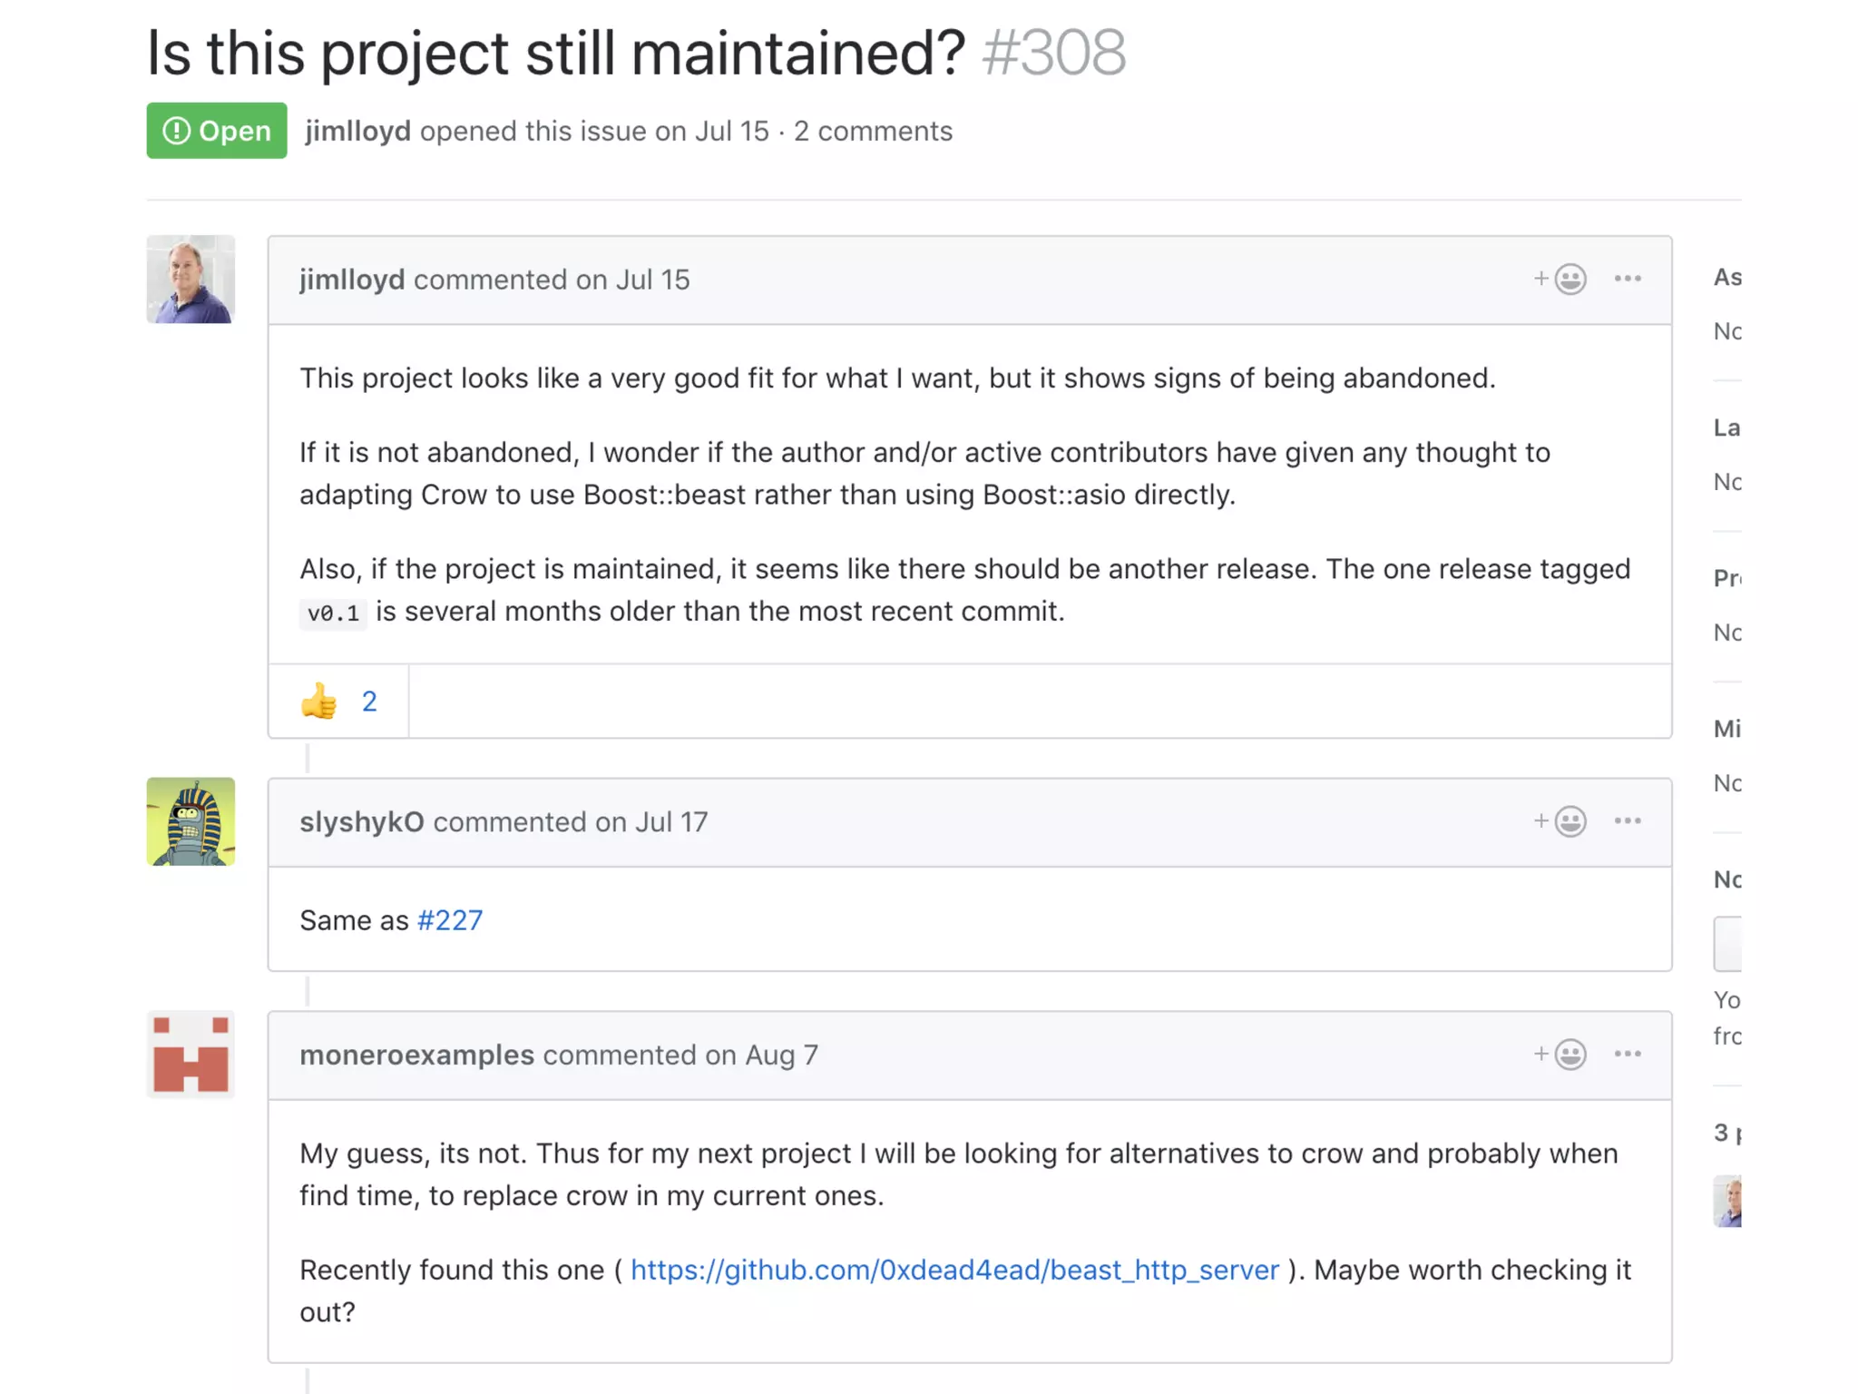Click jimlloyd's profile avatar photo
This screenshot has width=1858, height=1394.
(x=191, y=280)
